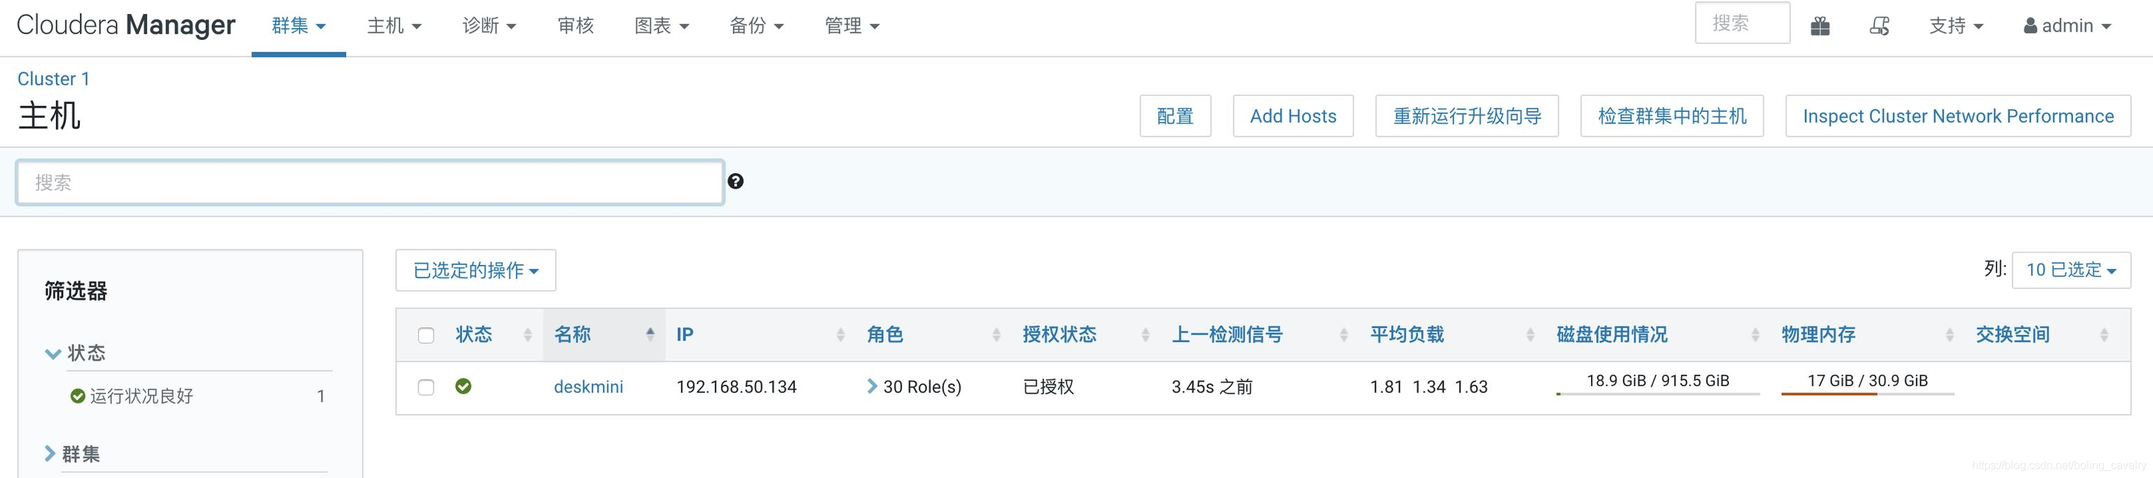The image size is (2153, 478).
Task: Filter hosts by 运行状况良好 status
Action: point(142,395)
